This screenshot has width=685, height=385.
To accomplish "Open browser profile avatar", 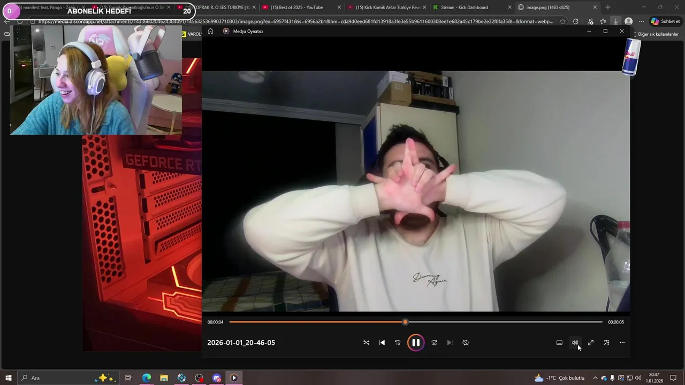I will 629,21.
